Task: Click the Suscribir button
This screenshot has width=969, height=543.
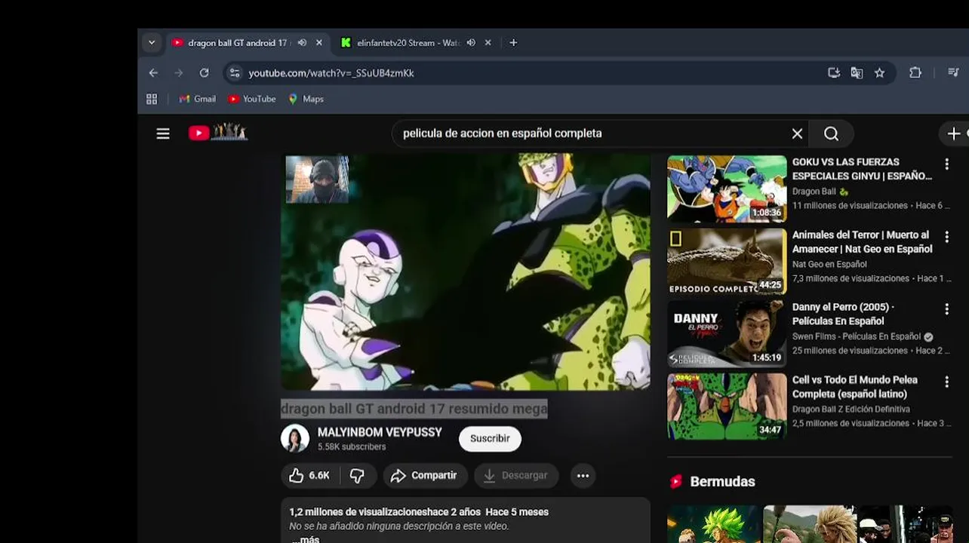Action: point(490,438)
